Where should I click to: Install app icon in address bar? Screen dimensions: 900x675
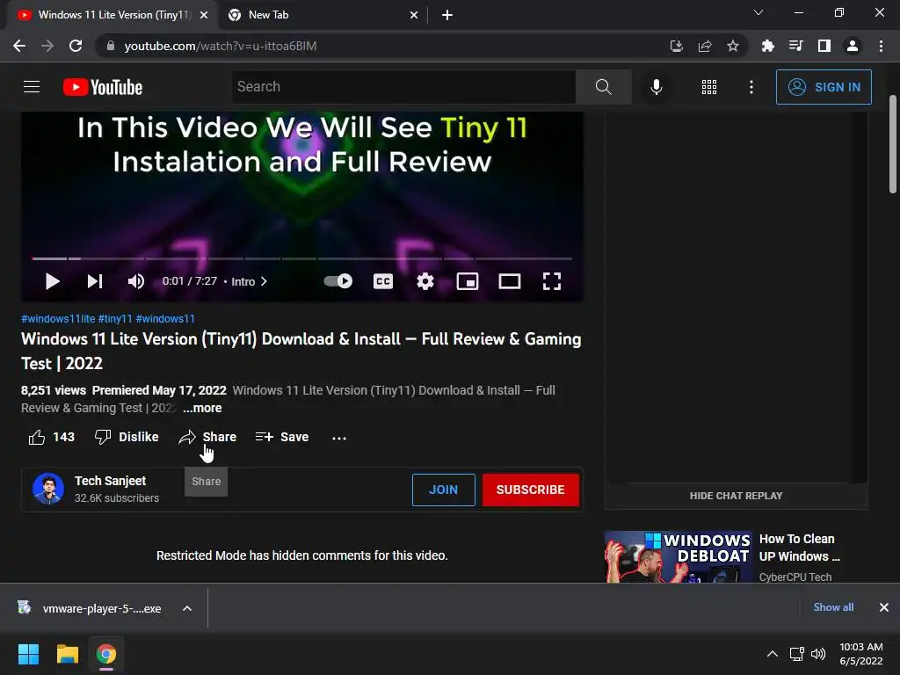pos(677,46)
